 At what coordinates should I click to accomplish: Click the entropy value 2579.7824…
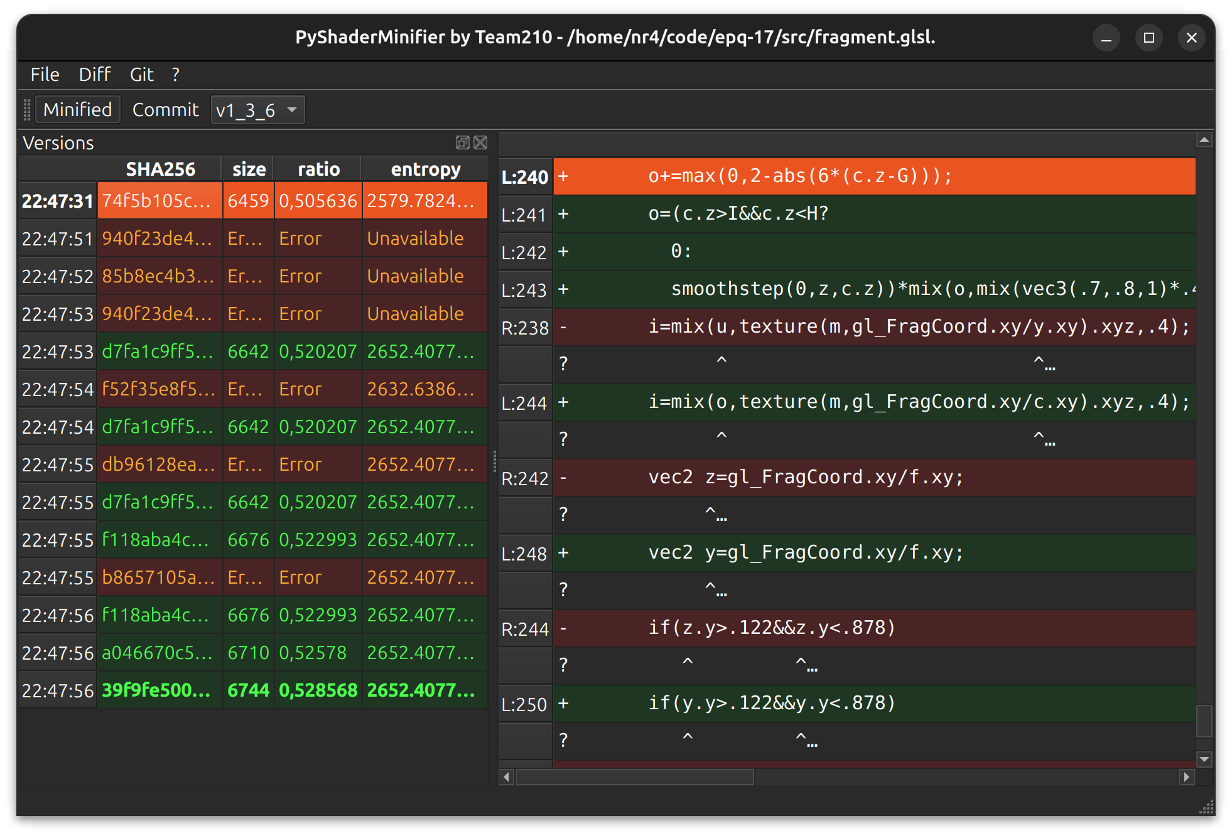425,201
